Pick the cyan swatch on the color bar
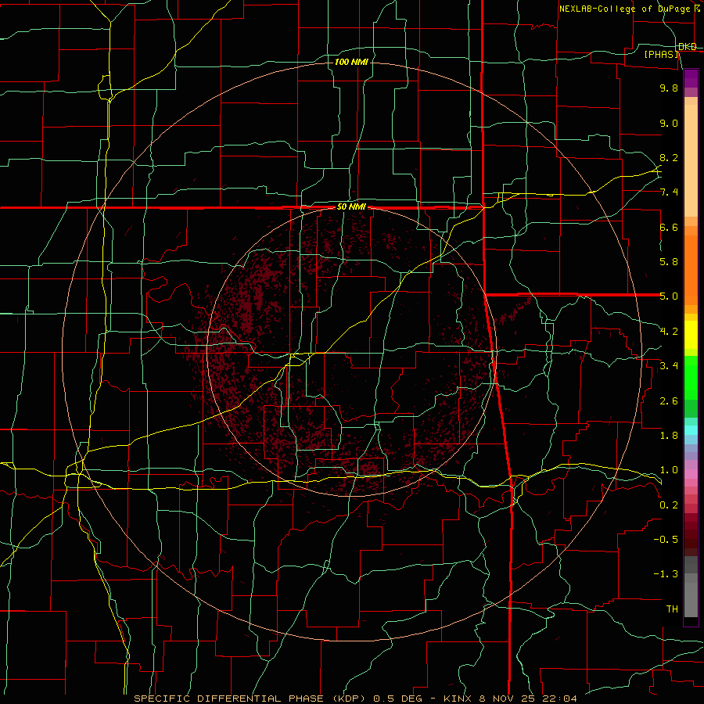The width and height of the screenshot is (704, 704). tap(691, 429)
